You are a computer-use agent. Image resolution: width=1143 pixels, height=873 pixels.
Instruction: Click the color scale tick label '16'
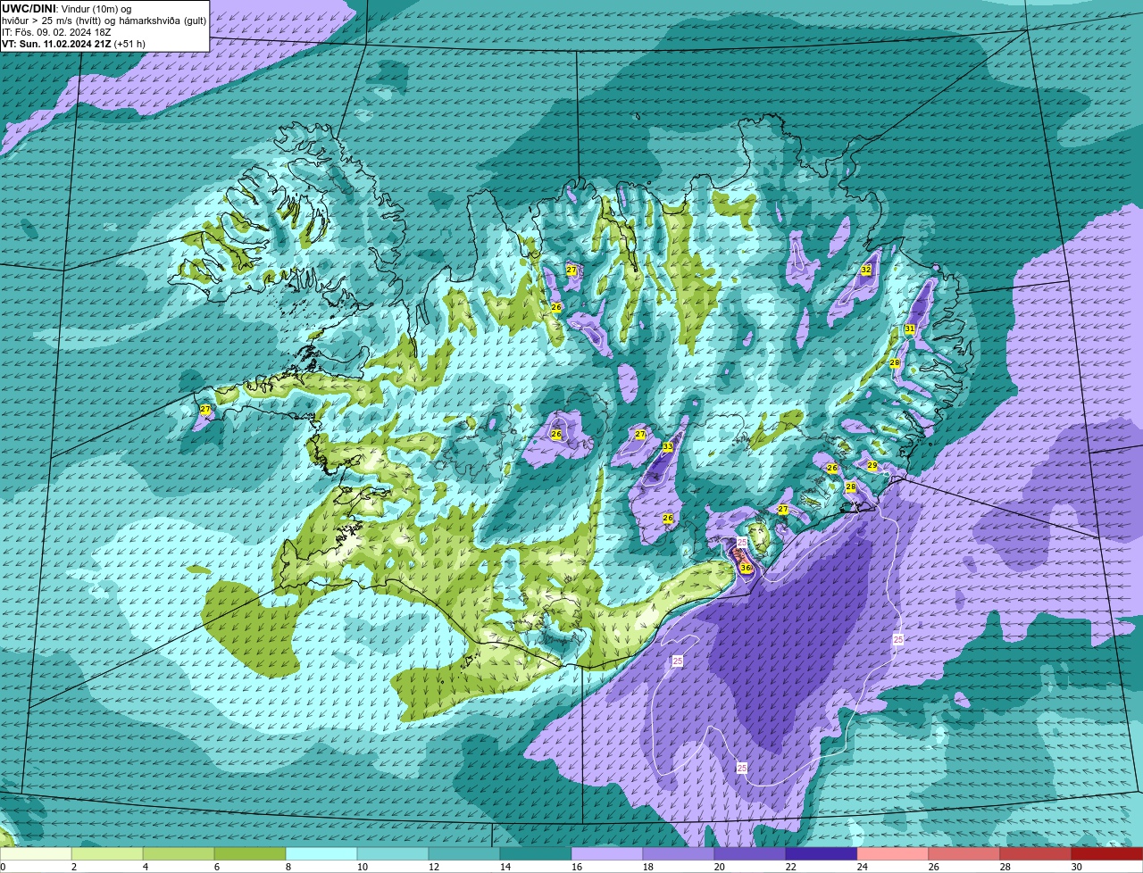576,867
